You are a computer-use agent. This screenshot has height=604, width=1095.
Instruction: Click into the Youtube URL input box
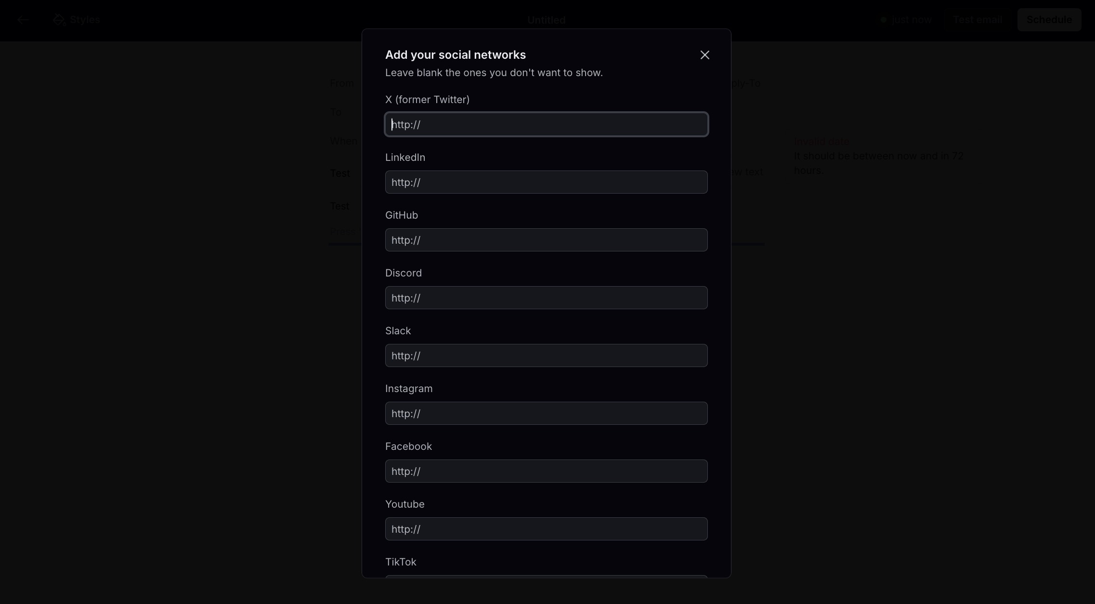click(546, 529)
